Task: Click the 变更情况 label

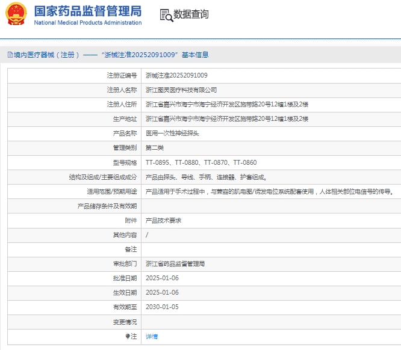Action: coord(125,322)
